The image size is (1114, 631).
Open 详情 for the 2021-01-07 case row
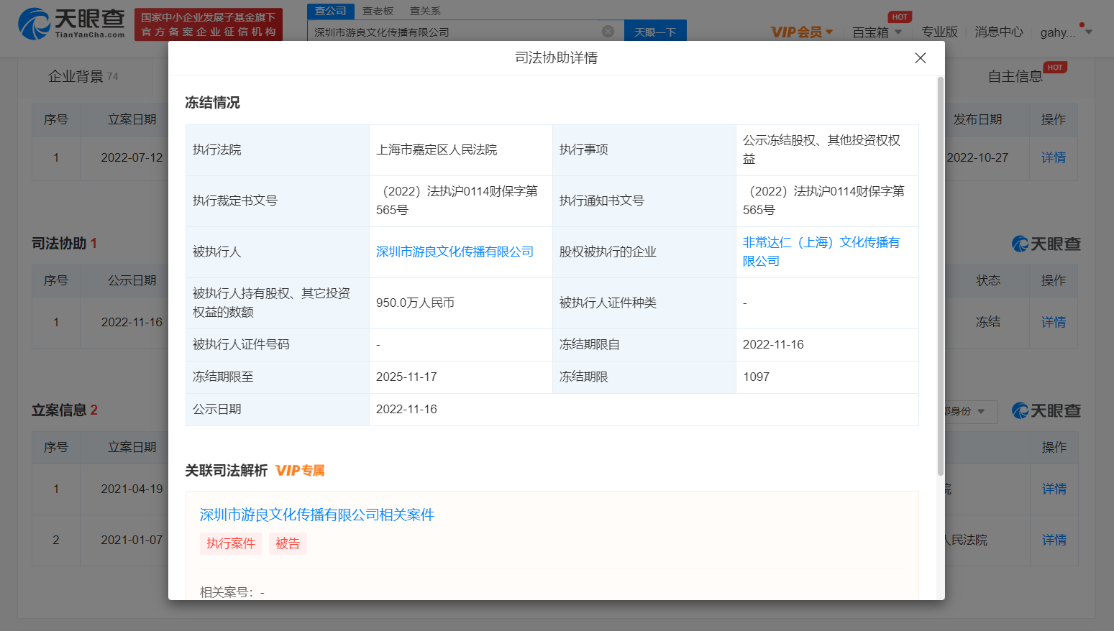pos(1054,540)
